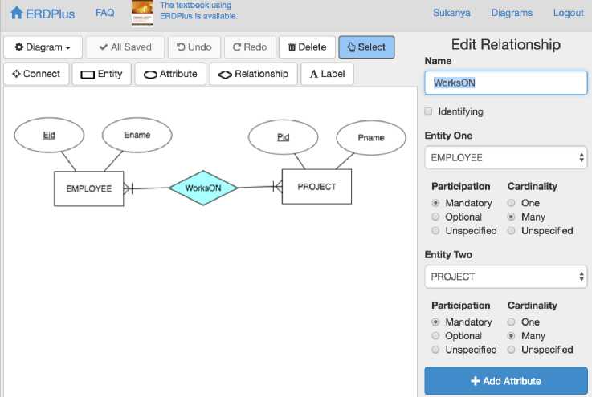
Task: Select the Connect tool
Action: [x=36, y=74]
